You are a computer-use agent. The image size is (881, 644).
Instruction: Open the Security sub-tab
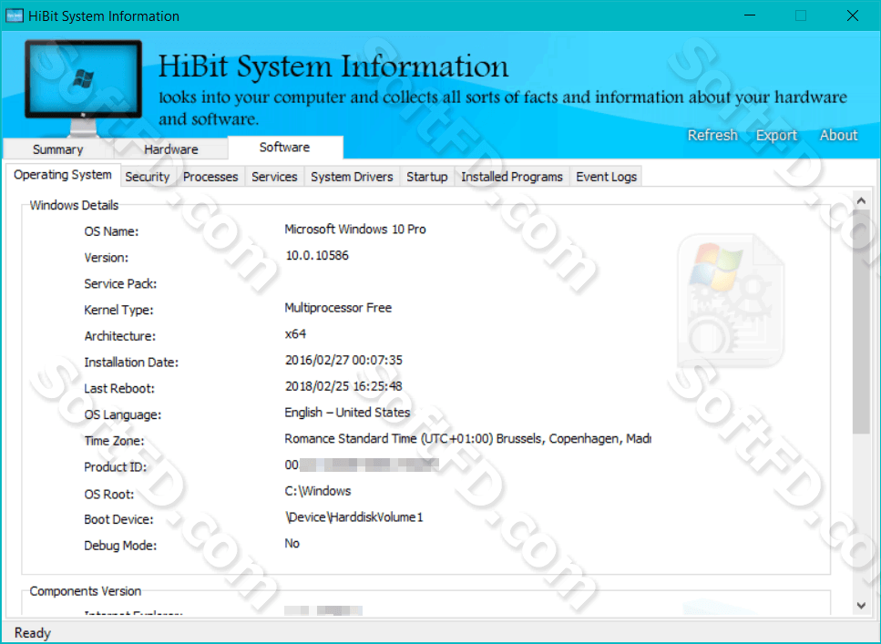[x=148, y=177]
